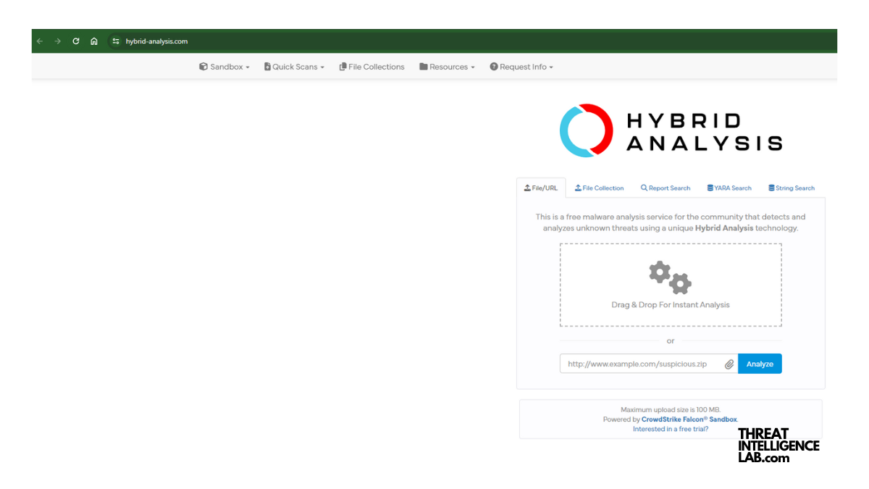Open the CrowdStrike Falcon Sandbox link
The width and height of the screenshot is (869, 489).
point(689,419)
